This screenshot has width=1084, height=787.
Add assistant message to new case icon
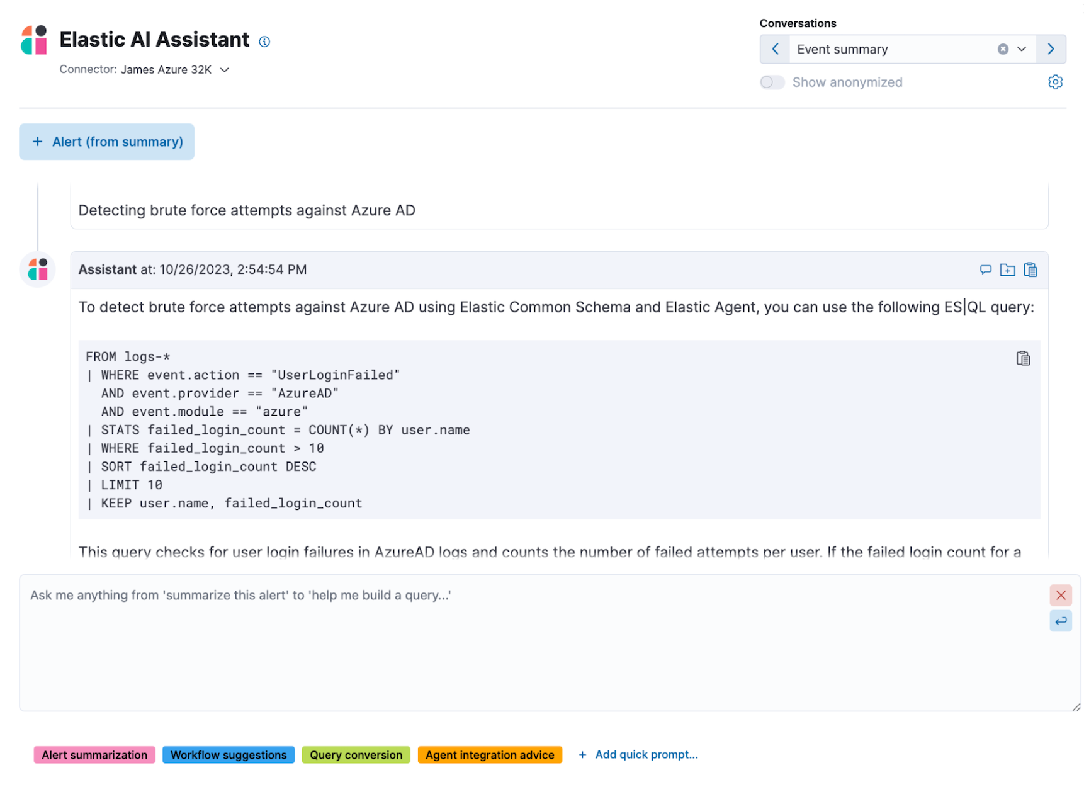pos(1007,270)
